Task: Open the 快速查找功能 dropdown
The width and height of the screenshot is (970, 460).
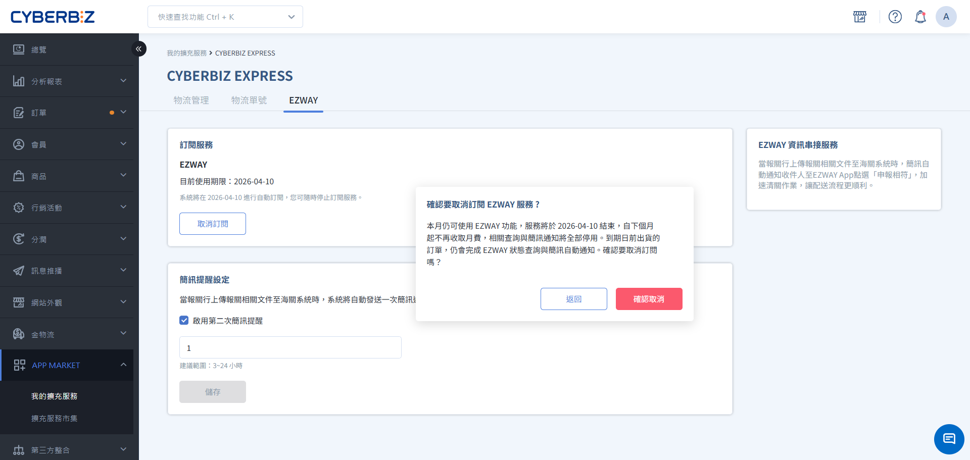Action: pos(225,17)
